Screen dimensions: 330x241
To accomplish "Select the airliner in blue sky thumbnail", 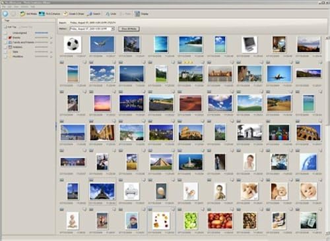I will tap(279, 74).
